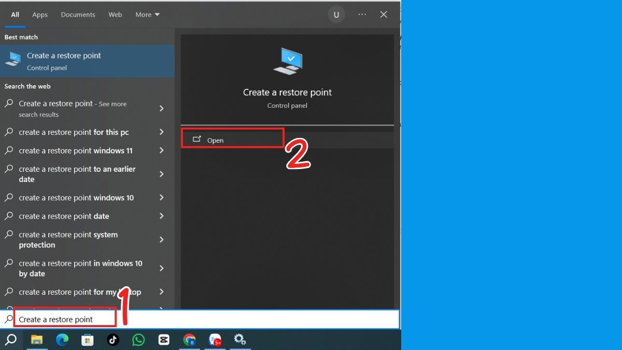Screen dimensions: 622x350
Task: Open File Explorer from the taskbar
Action: 35,340
